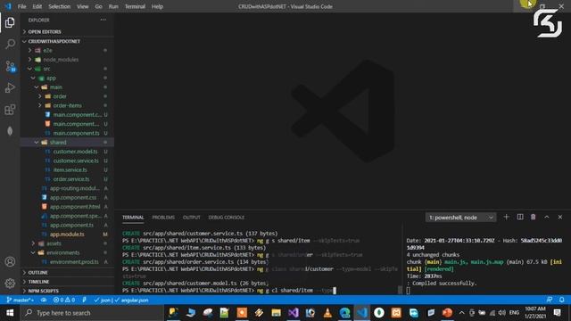Open Microsoft Edge from taskbar
Viewport: 571px width, 321px height.
tap(344, 313)
